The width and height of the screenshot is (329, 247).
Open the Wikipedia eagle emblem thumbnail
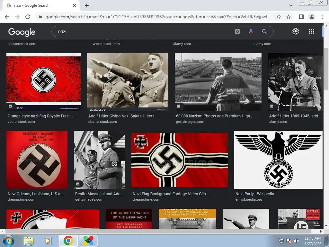[x=278, y=160]
